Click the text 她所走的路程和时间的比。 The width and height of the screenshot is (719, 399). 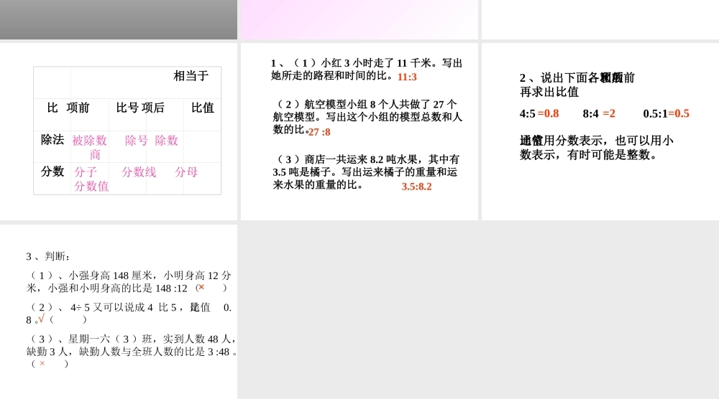click(x=332, y=75)
